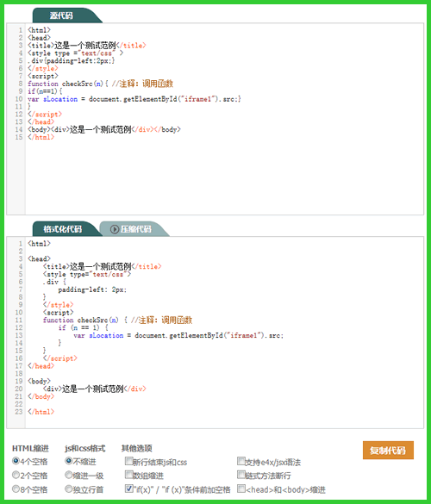Switch to the 压缩代码 tab
The height and width of the screenshot is (504, 431).
click(x=135, y=229)
